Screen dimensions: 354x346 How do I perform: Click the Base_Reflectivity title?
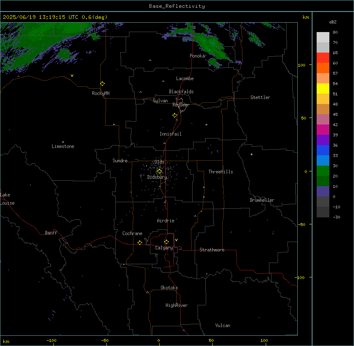(x=177, y=6)
